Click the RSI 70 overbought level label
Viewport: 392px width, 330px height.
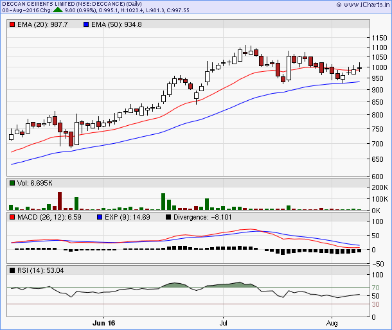pyautogui.click(x=375, y=288)
